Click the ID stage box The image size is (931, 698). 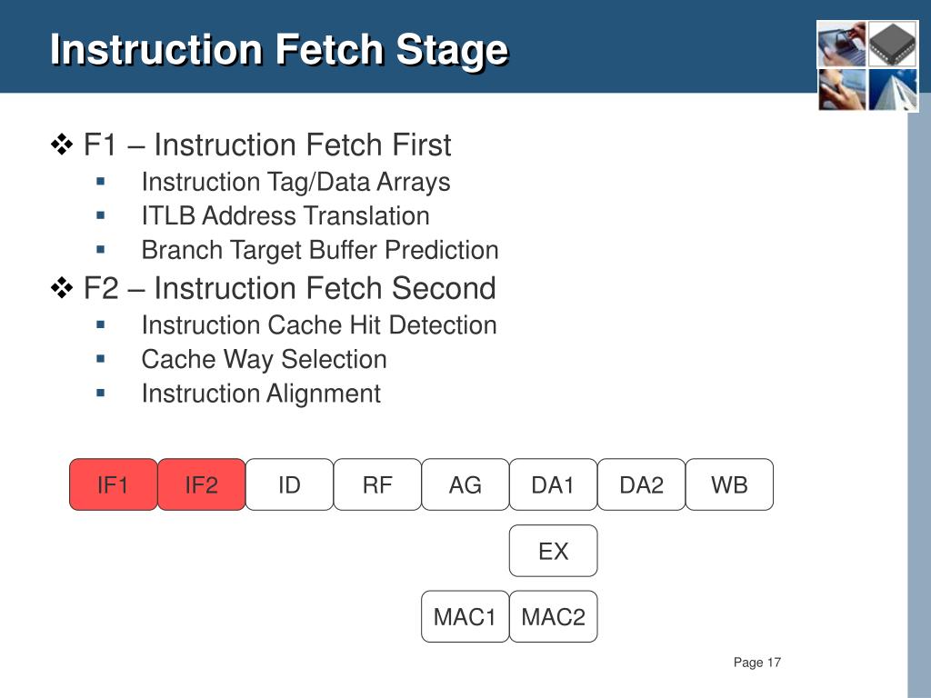point(289,484)
